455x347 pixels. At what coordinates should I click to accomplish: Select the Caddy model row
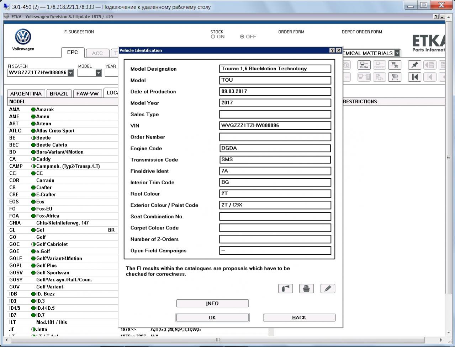(x=63, y=159)
